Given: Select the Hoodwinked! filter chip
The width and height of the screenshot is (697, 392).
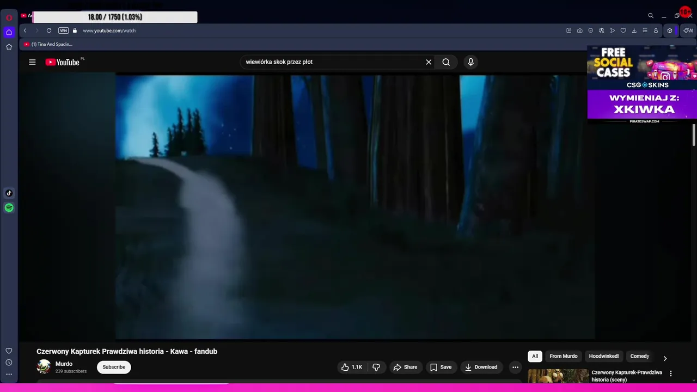Looking at the screenshot, I should click(x=603, y=356).
